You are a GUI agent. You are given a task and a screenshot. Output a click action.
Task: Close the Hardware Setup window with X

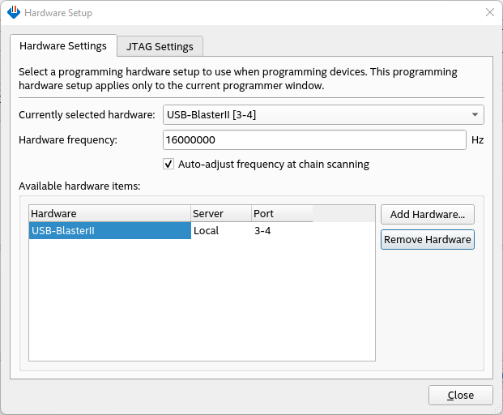(489, 12)
